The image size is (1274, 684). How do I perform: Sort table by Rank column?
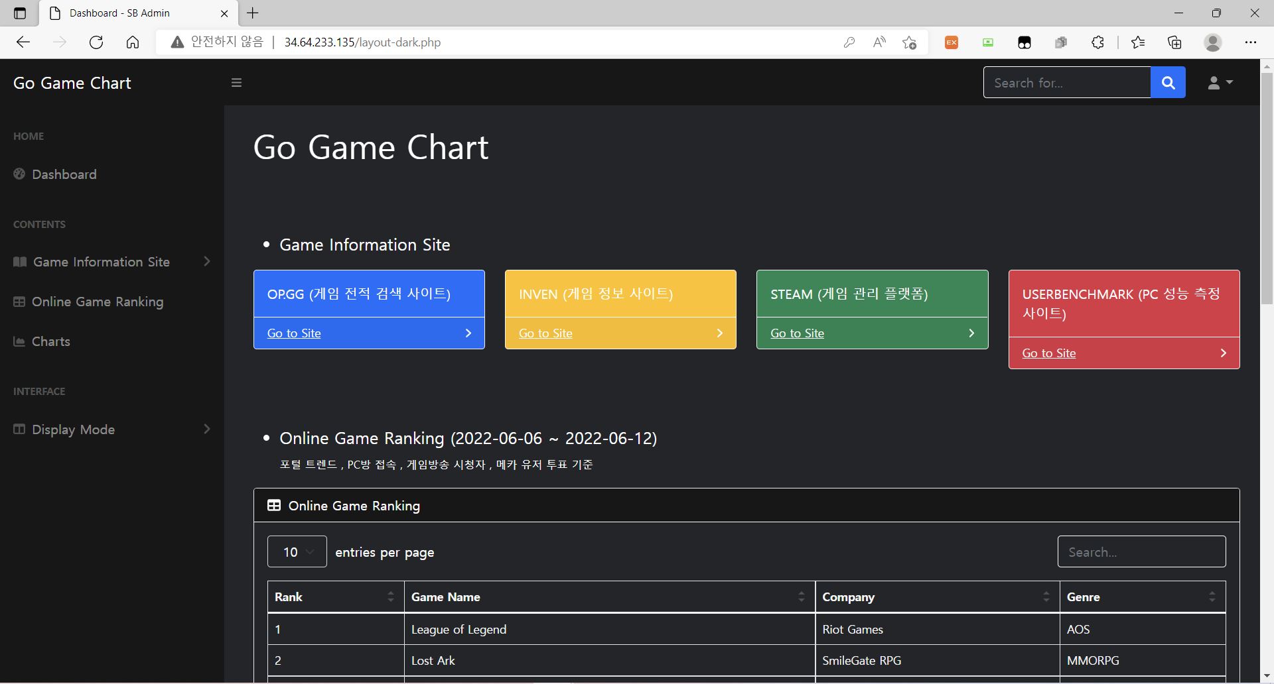pos(336,597)
